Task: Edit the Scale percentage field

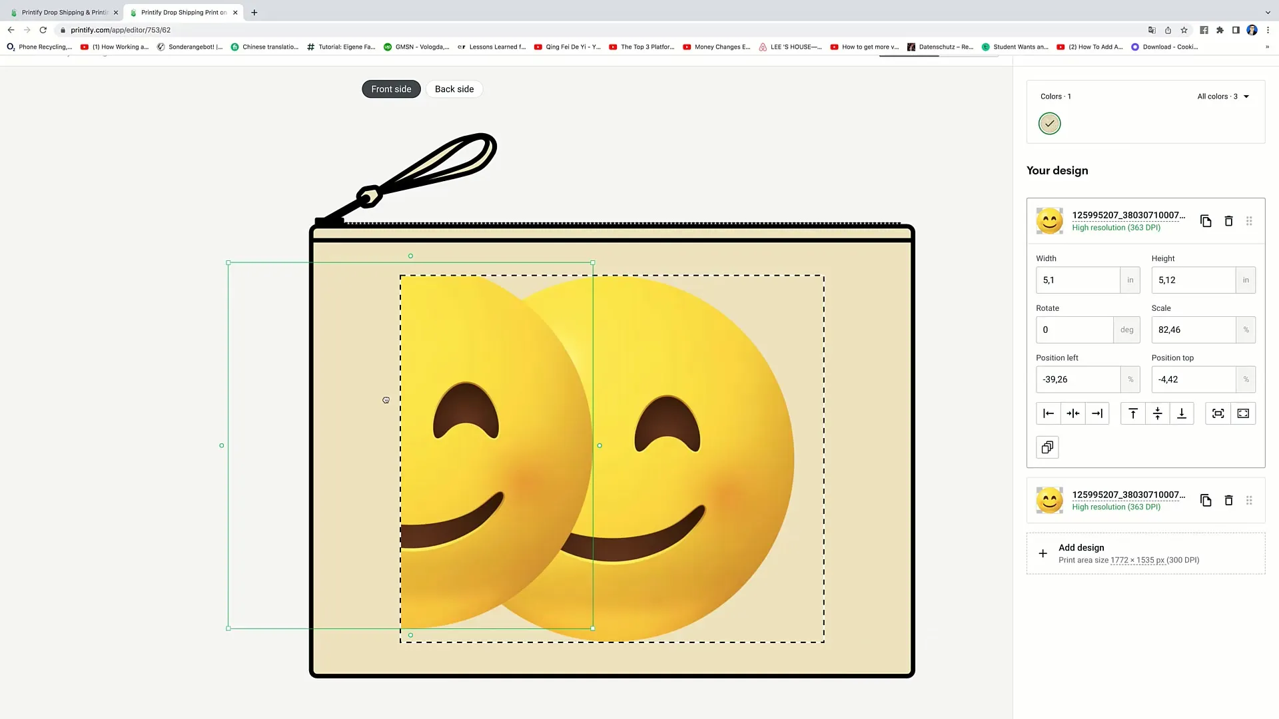Action: coord(1193,330)
